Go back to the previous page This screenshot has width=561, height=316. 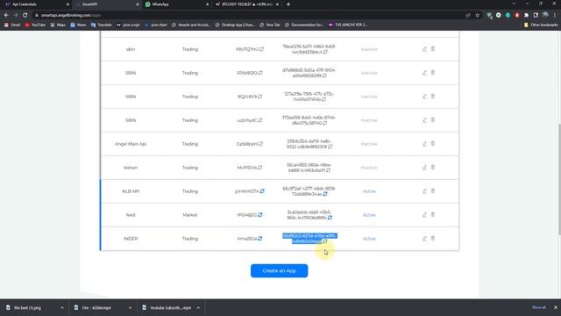(6, 15)
